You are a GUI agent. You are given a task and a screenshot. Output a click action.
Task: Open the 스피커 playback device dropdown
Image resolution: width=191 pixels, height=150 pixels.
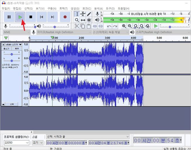163,32
